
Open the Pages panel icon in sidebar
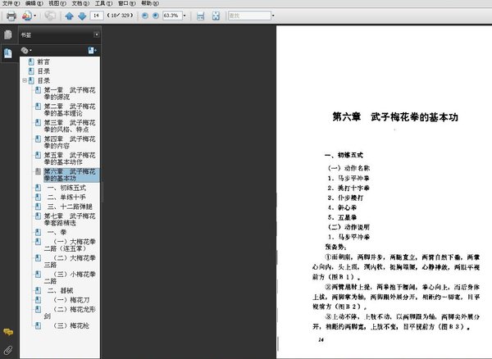tap(8, 34)
